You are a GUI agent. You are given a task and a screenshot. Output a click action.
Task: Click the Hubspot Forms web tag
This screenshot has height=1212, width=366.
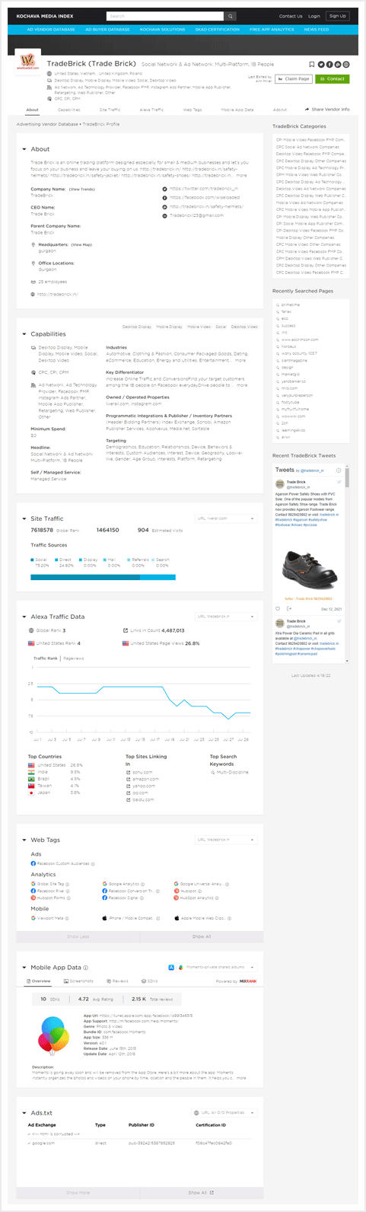point(49,898)
